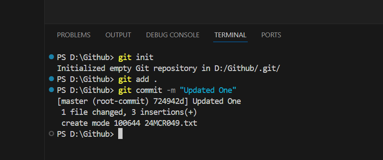Open the OUTPUT panel tab
The height and width of the screenshot is (160, 383).
click(x=118, y=35)
